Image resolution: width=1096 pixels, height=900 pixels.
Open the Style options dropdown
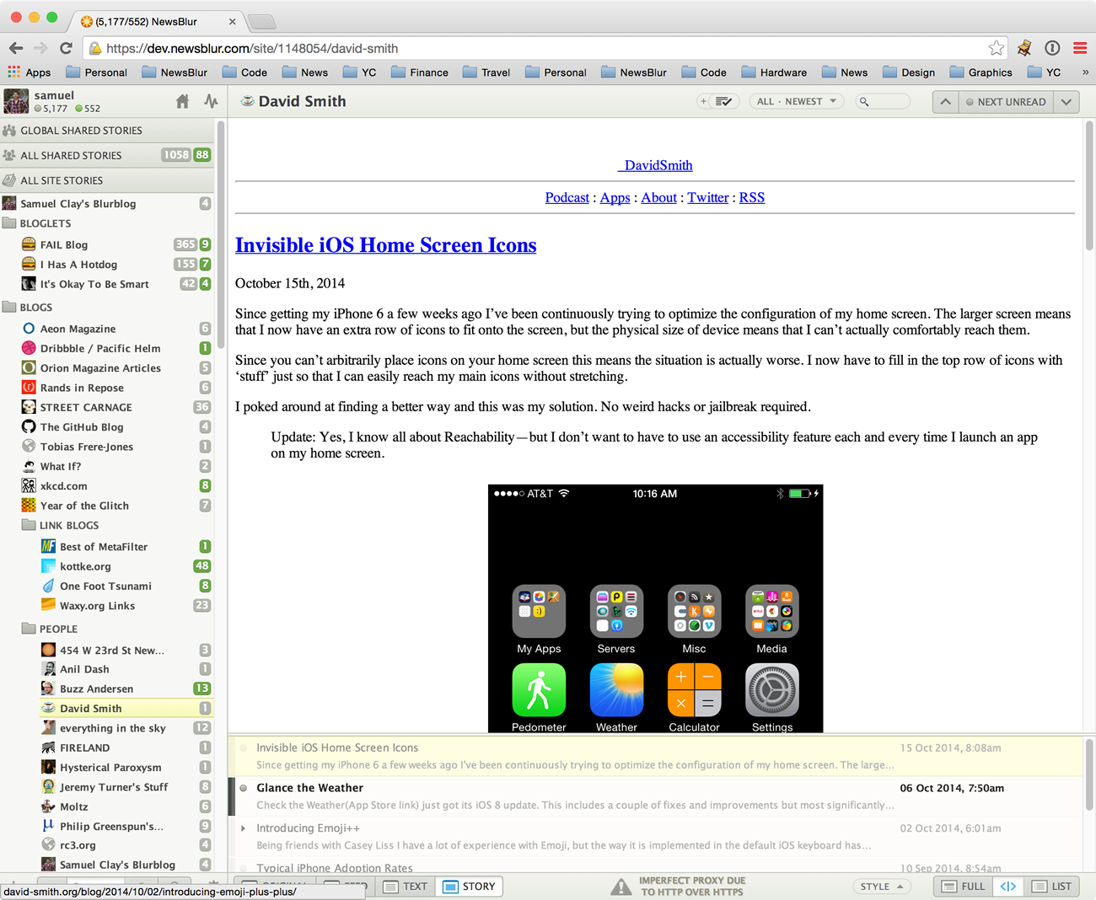(x=882, y=887)
